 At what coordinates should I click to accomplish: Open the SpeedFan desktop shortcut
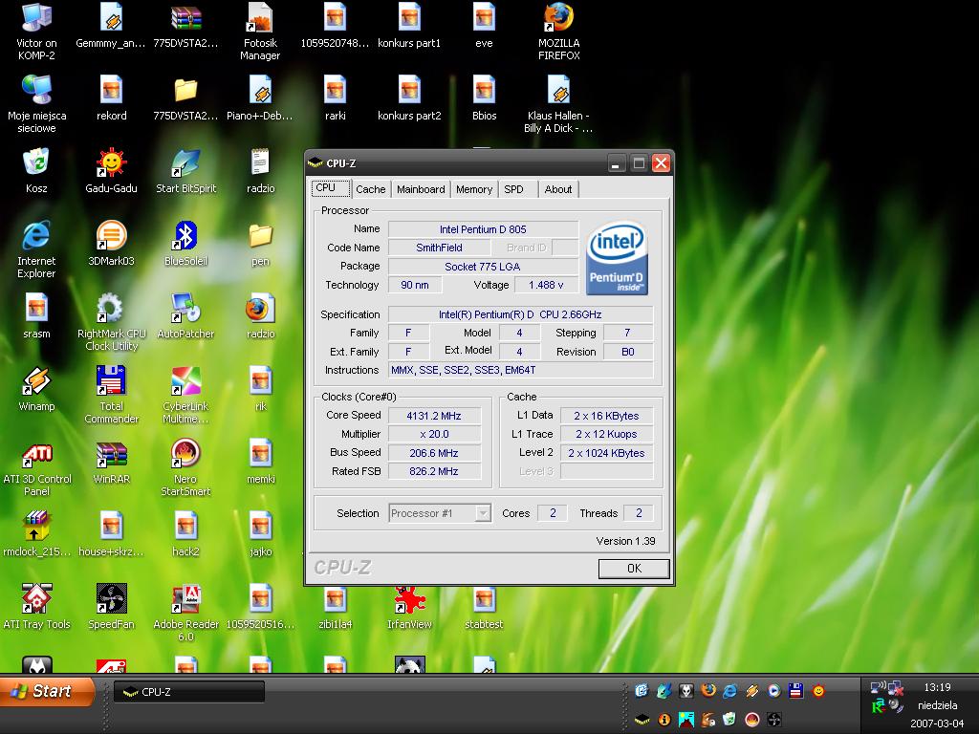[x=111, y=605]
